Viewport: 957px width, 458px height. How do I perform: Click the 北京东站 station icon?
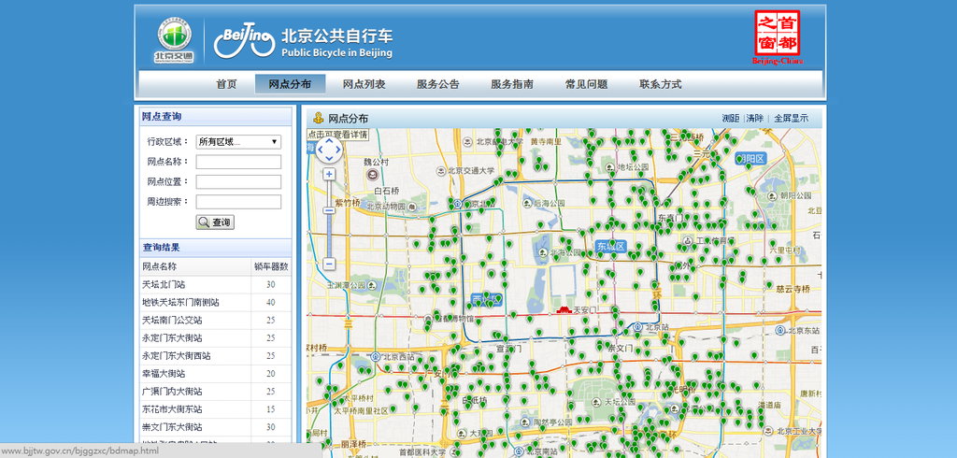(780, 330)
